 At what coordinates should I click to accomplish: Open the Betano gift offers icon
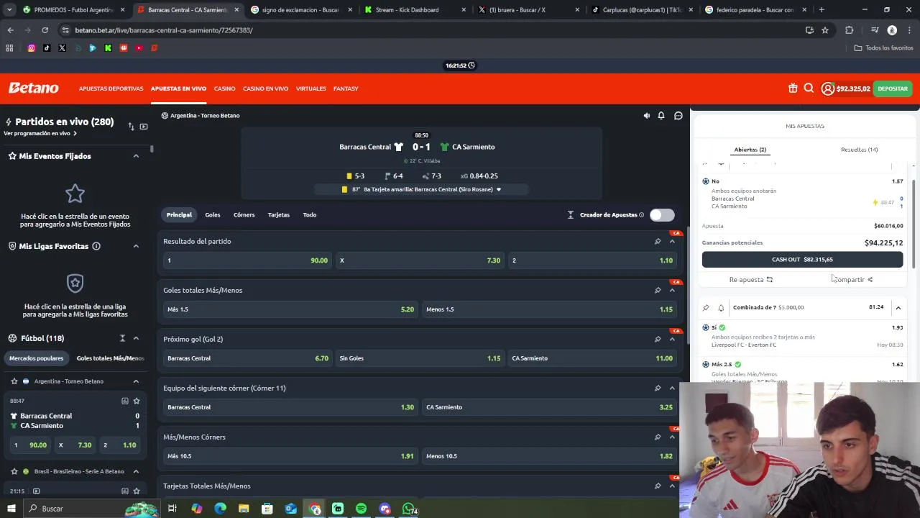[x=793, y=88]
